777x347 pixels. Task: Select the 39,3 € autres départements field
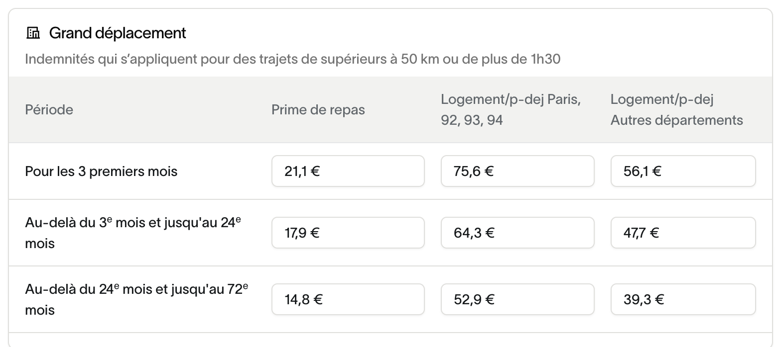(683, 299)
